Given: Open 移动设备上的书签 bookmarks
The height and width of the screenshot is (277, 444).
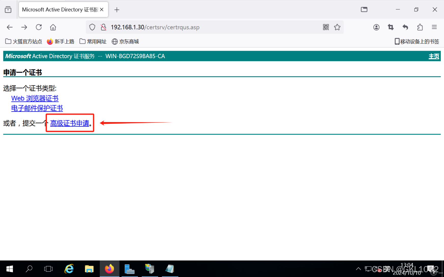Looking at the screenshot, I should [x=417, y=41].
